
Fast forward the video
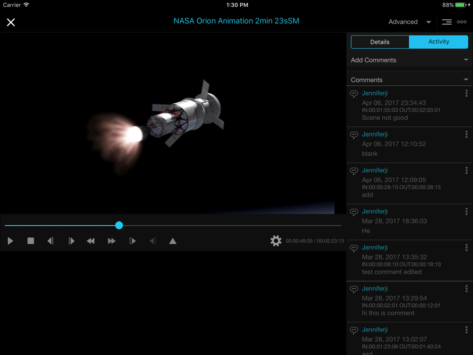(112, 241)
